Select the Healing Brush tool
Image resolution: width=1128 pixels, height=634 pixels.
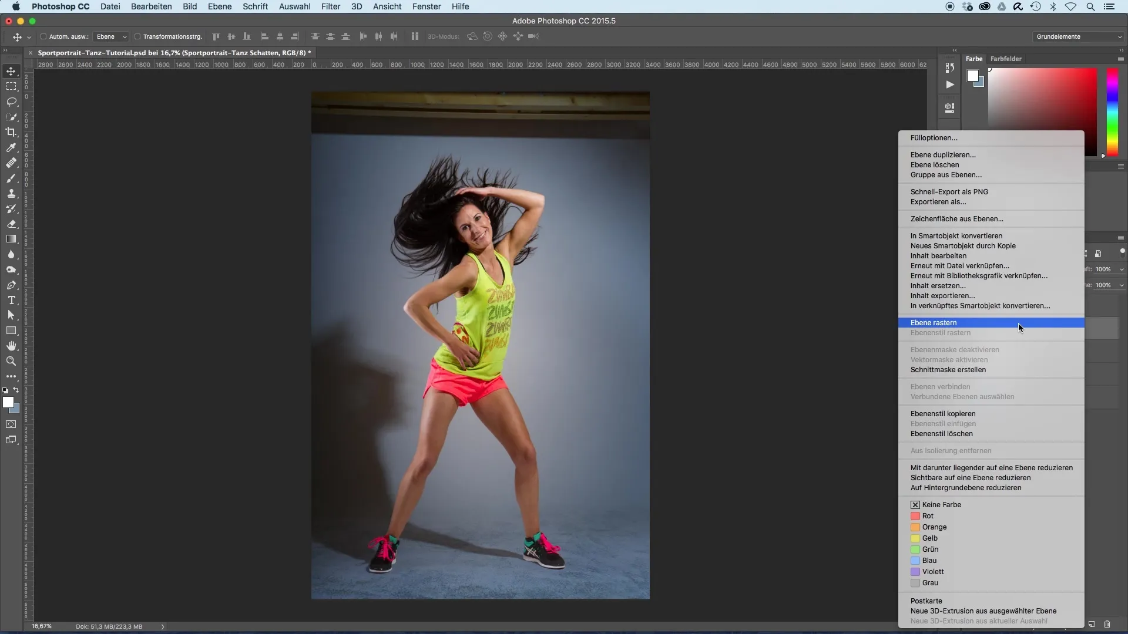[11, 163]
